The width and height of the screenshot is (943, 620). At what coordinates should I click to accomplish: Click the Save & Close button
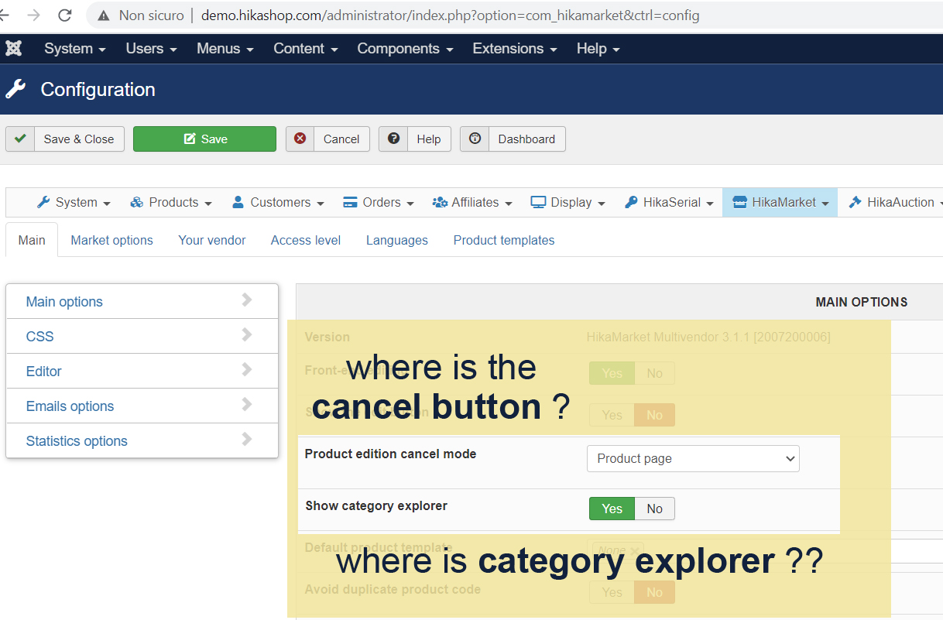(x=65, y=139)
